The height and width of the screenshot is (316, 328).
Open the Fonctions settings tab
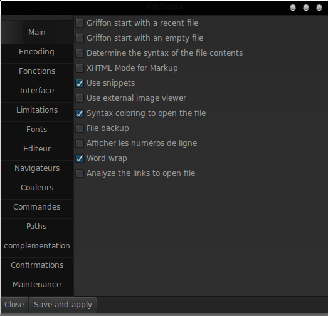tap(37, 71)
